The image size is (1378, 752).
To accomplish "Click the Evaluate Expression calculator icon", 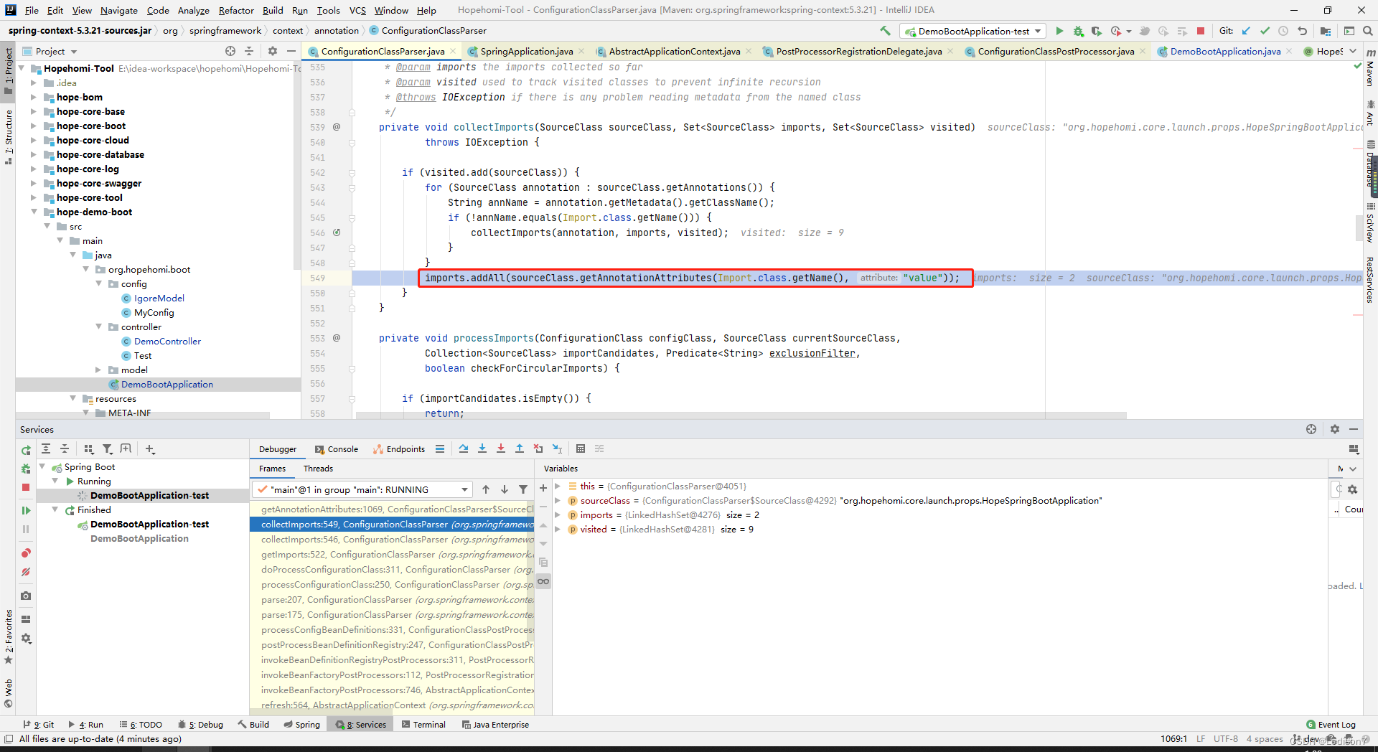I will coord(581,449).
